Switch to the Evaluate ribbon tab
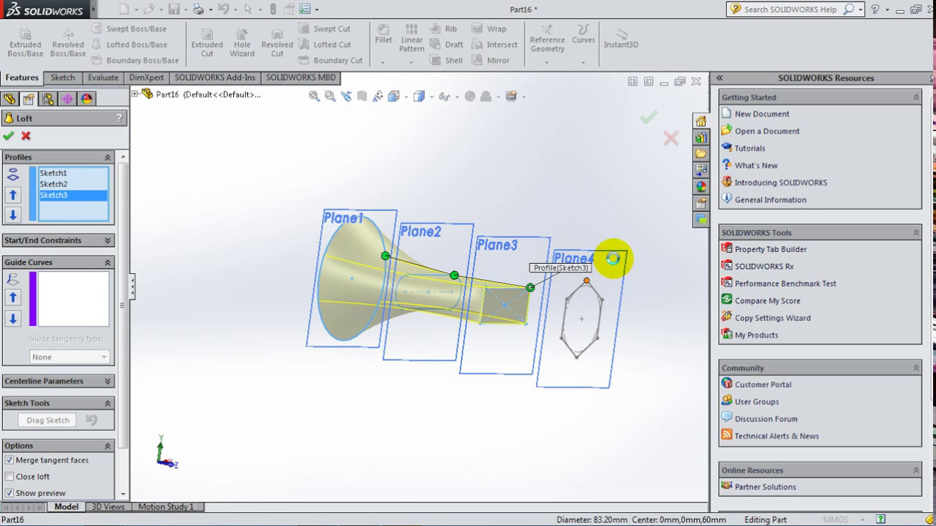 pos(103,77)
